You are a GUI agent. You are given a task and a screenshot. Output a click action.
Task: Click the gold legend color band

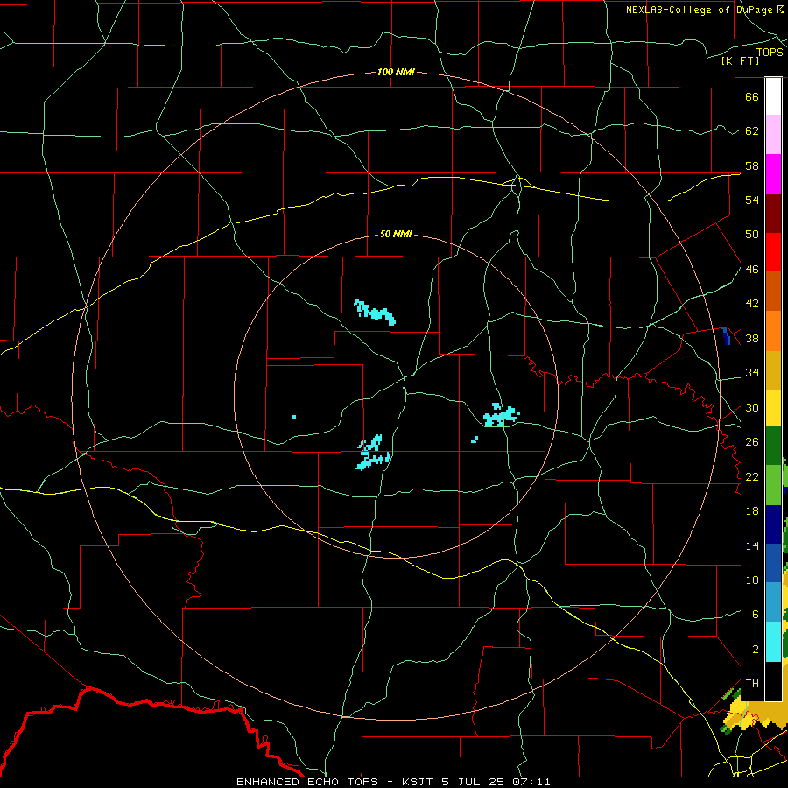pyautogui.click(x=773, y=369)
